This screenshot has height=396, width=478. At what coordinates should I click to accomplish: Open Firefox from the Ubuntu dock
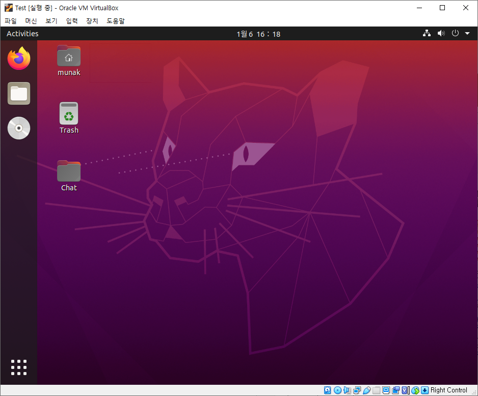[19, 58]
